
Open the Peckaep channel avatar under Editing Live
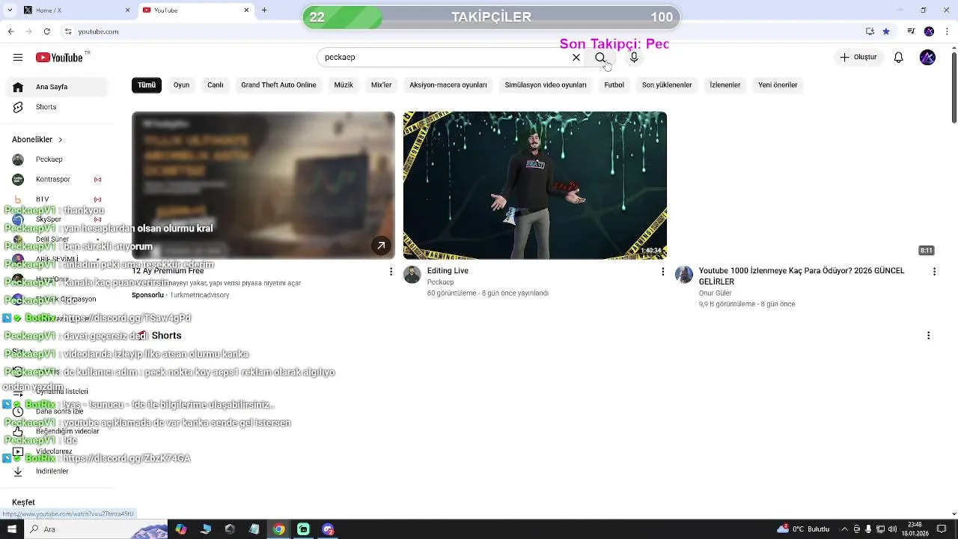pyautogui.click(x=412, y=275)
